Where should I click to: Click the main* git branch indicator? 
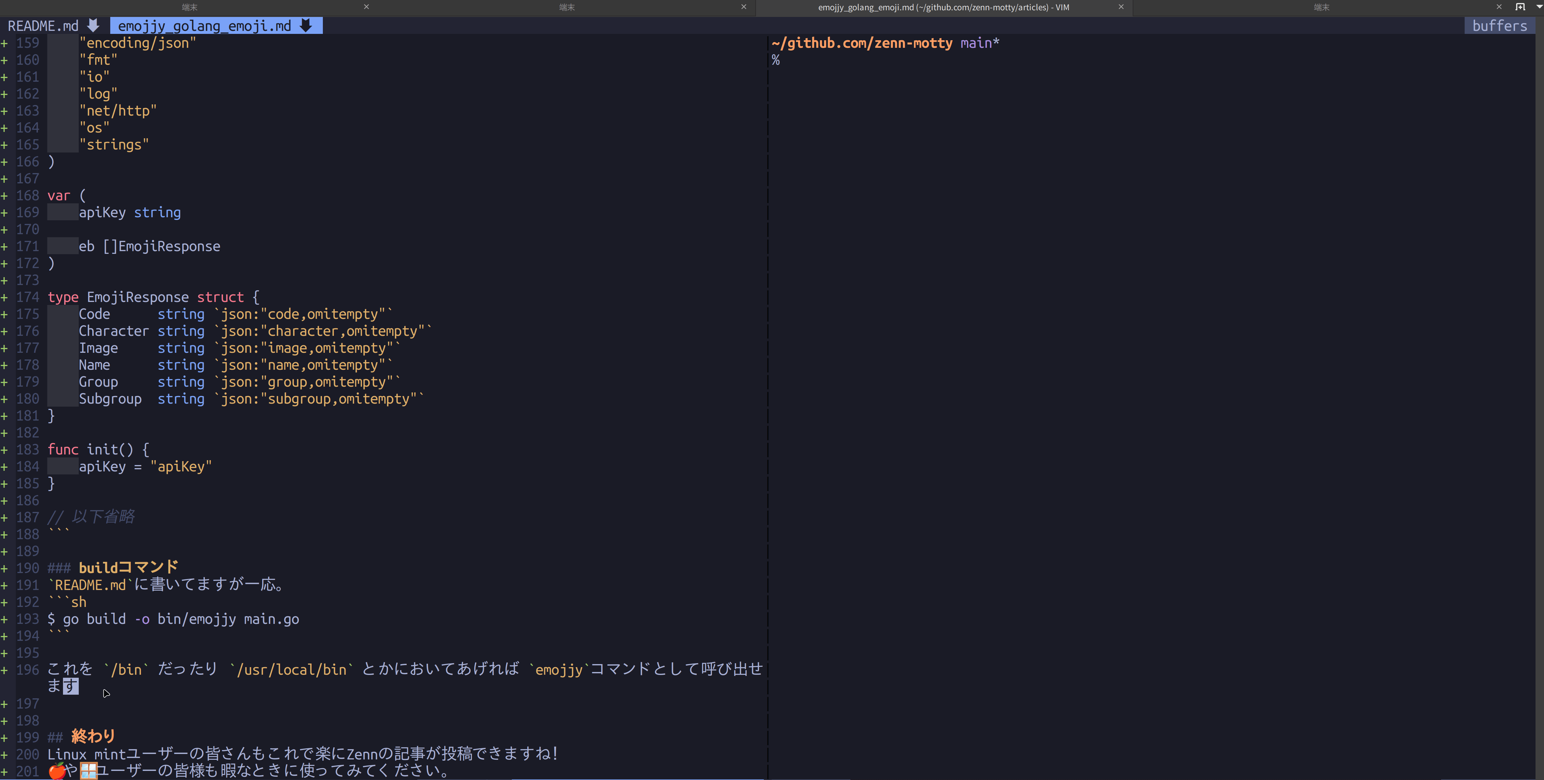pyautogui.click(x=980, y=43)
